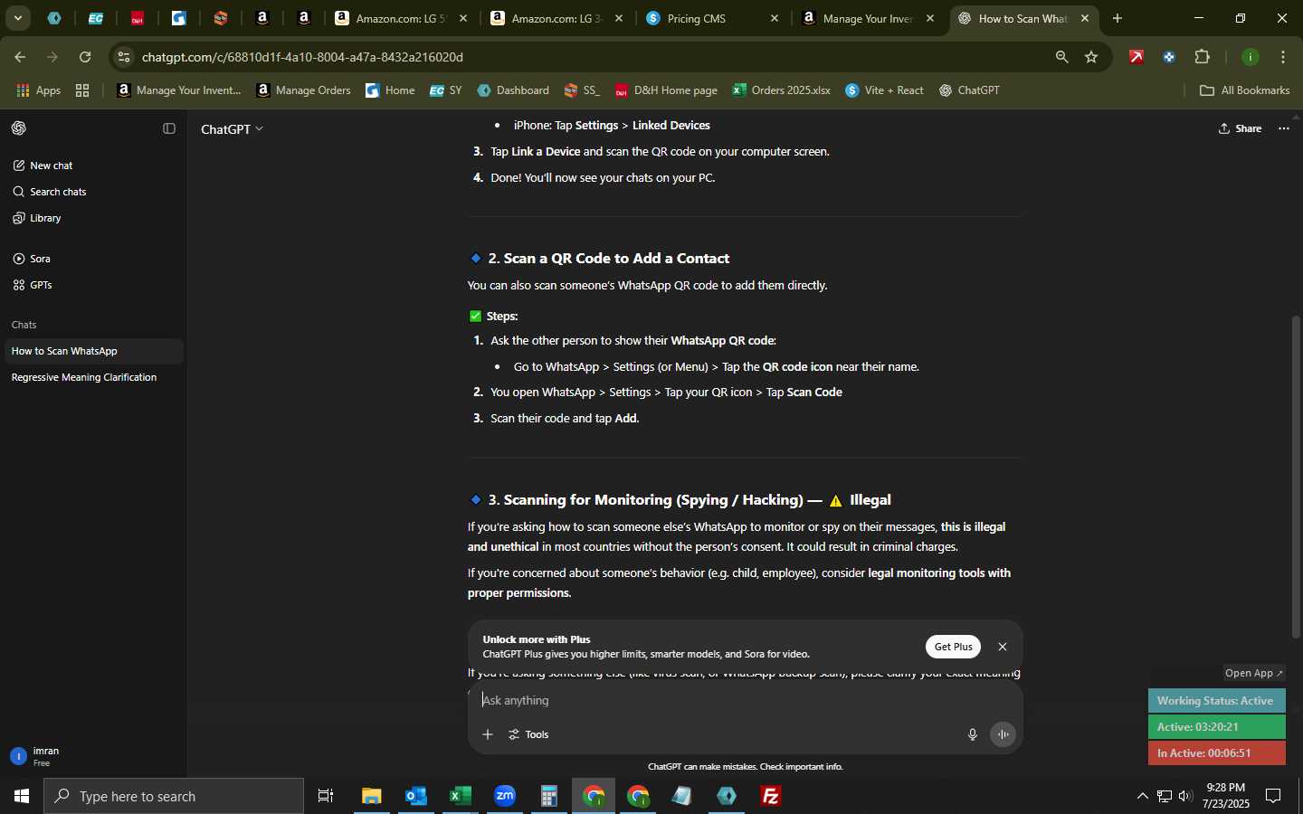Open the D&H Home page bookmark
Screen dimensions: 1303x814
666,90
